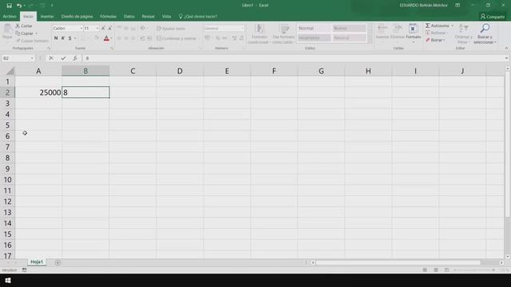Select cell A2 containing 25000
This screenshot has height=287, width=511.
tap(38, 92)
